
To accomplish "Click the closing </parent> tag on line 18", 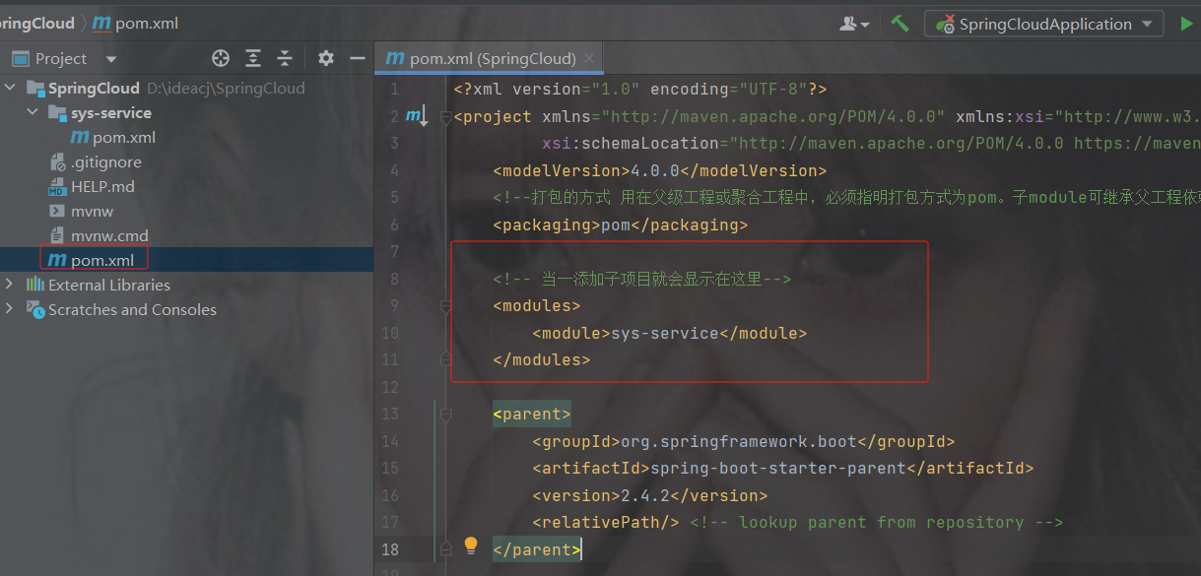I will (x=537, y=549).
